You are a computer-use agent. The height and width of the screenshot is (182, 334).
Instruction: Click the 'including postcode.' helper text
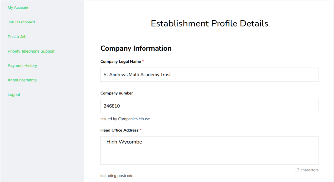pos(117,176)
